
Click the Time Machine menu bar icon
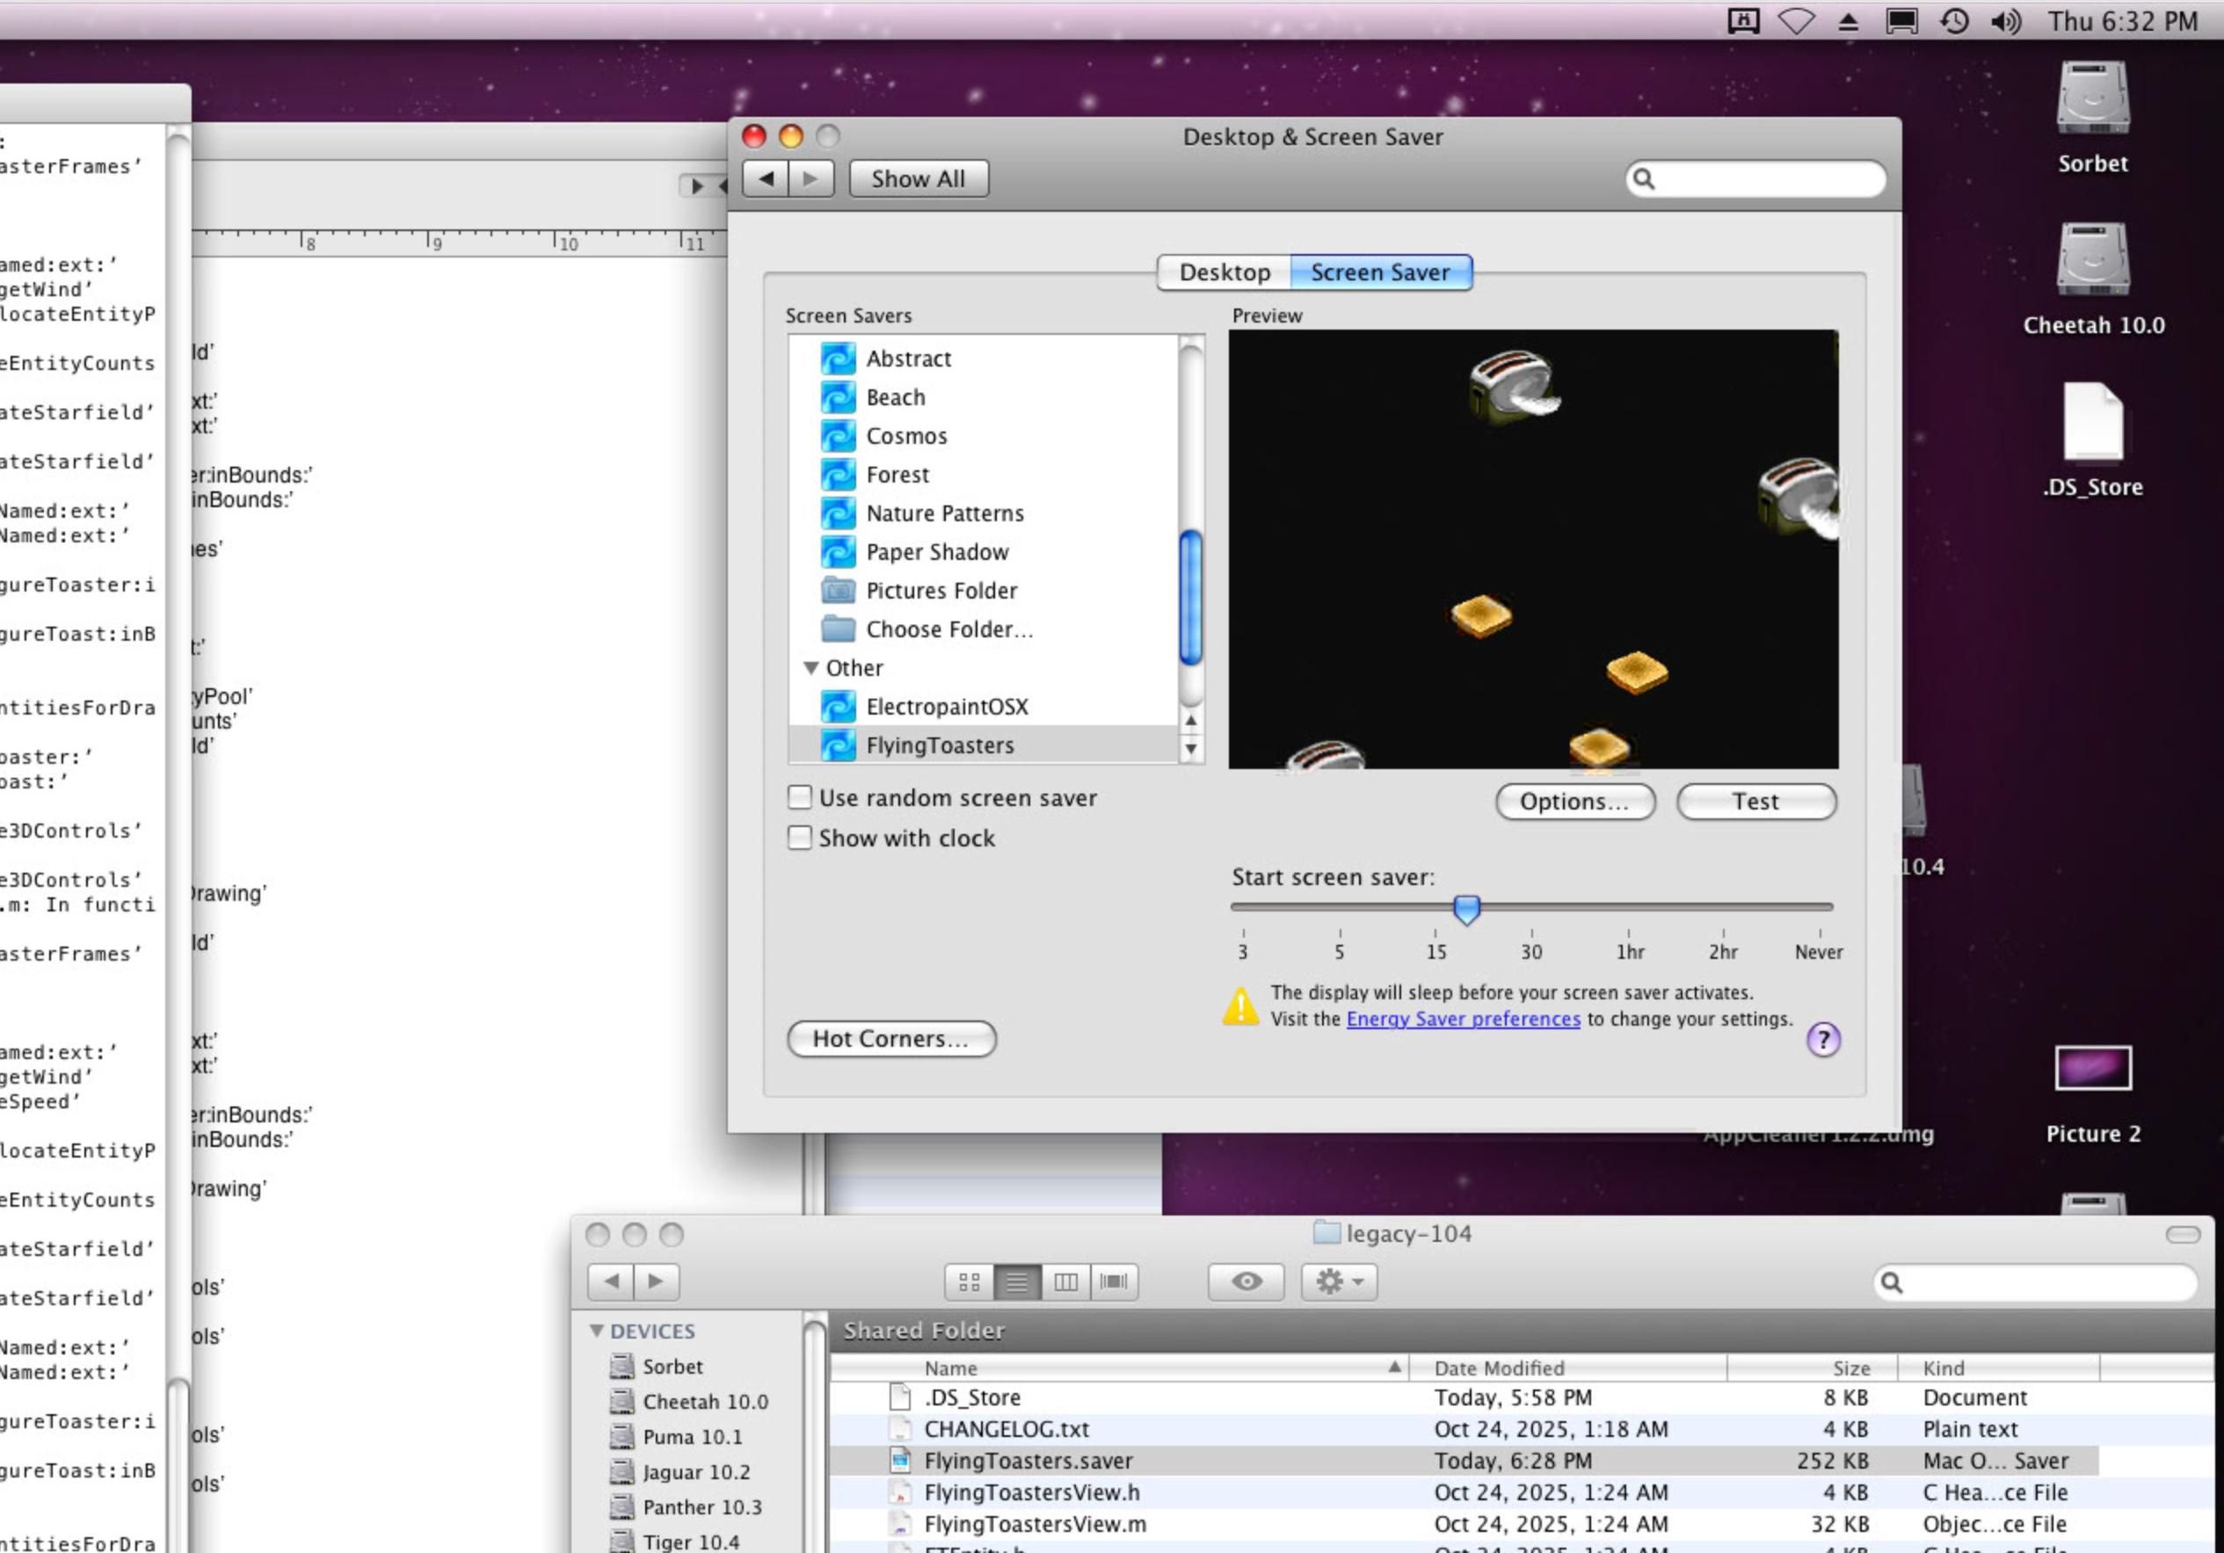click(1954, 21)
